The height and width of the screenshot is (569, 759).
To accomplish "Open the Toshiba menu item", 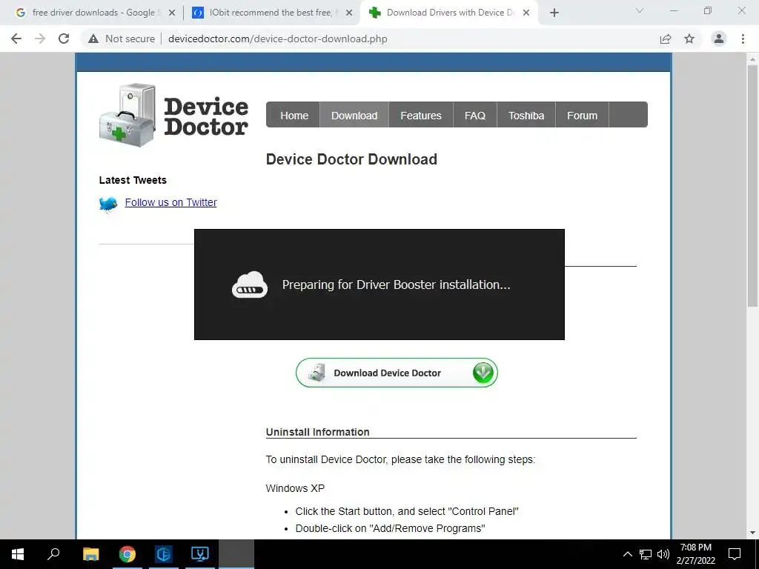I will click(x=526, y=116).
